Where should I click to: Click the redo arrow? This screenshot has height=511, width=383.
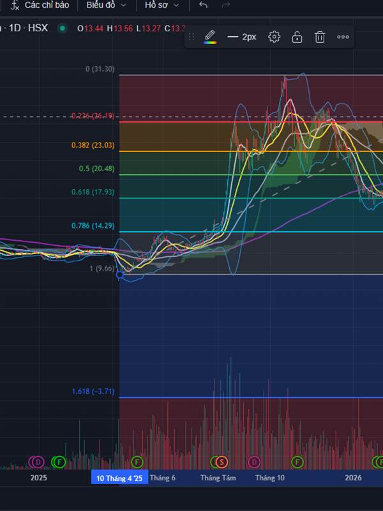point(226,5)
